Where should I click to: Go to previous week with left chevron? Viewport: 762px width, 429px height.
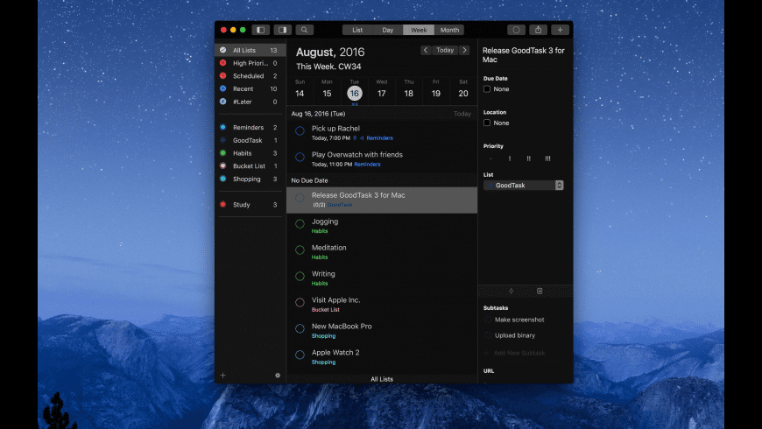point(426,50)
